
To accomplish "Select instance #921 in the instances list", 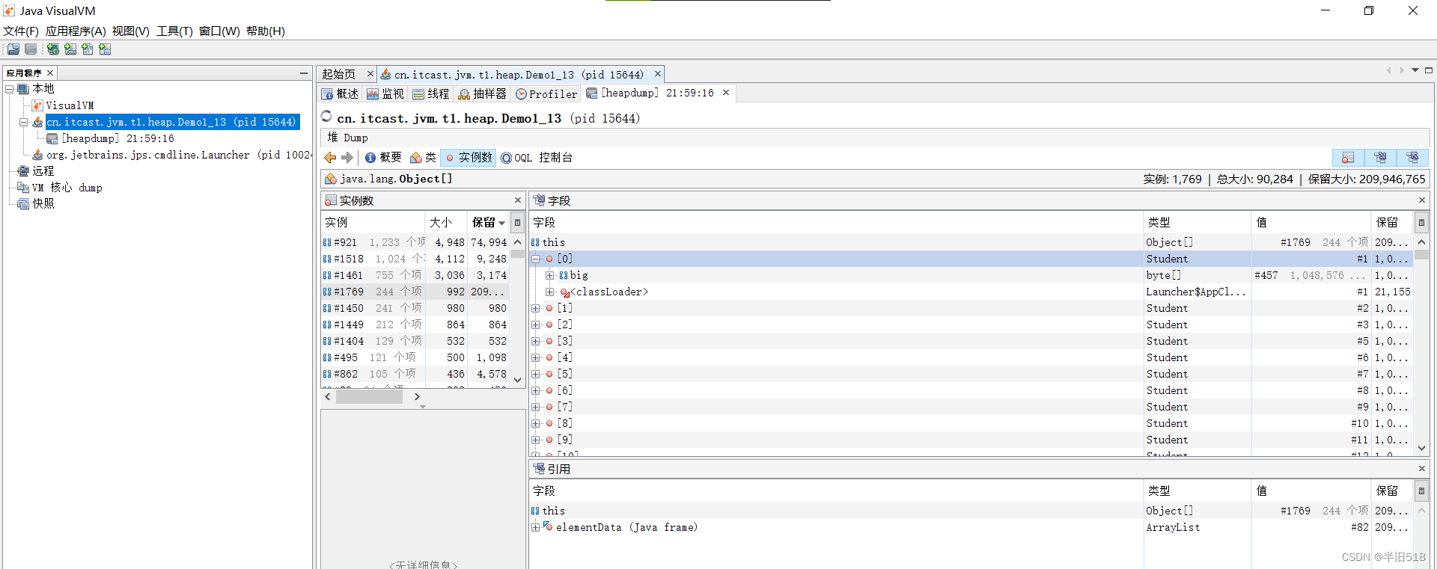I will coord(415,242).
